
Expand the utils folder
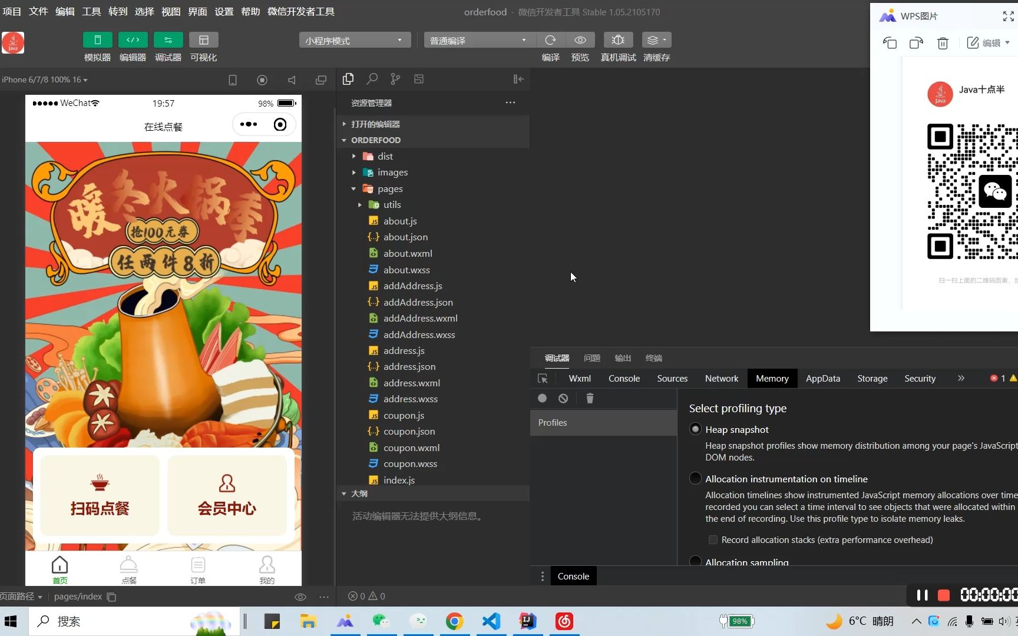pos(432,205)
